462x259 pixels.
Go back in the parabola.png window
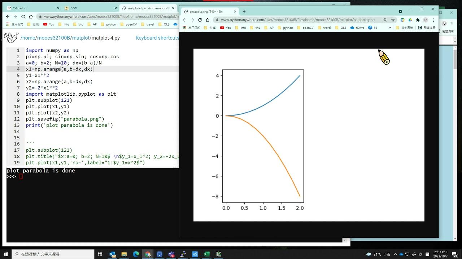184,20
